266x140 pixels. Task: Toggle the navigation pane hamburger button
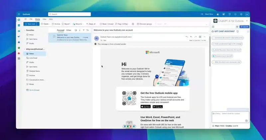coord(26,19)
